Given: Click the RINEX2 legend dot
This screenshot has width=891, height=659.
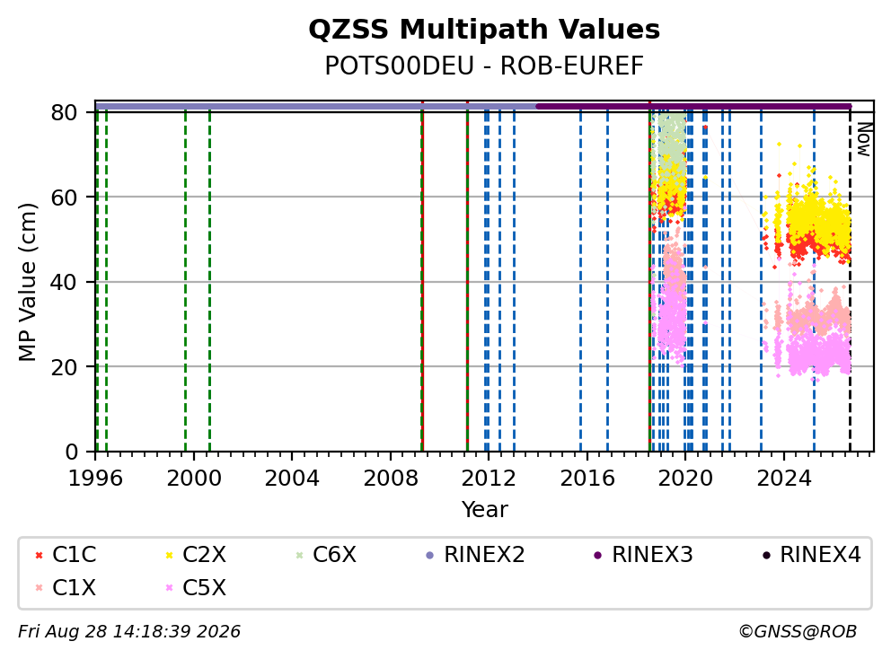Looking at the screenshot, I should pyautogui.click(x=429, y=555).
